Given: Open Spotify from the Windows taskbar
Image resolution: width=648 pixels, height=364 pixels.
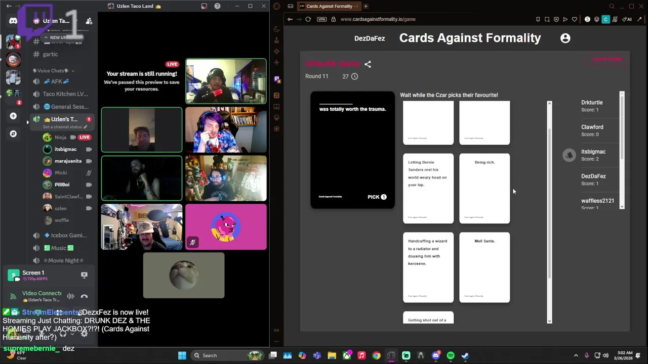Looking at the screenshot, I should click(451, 355).
